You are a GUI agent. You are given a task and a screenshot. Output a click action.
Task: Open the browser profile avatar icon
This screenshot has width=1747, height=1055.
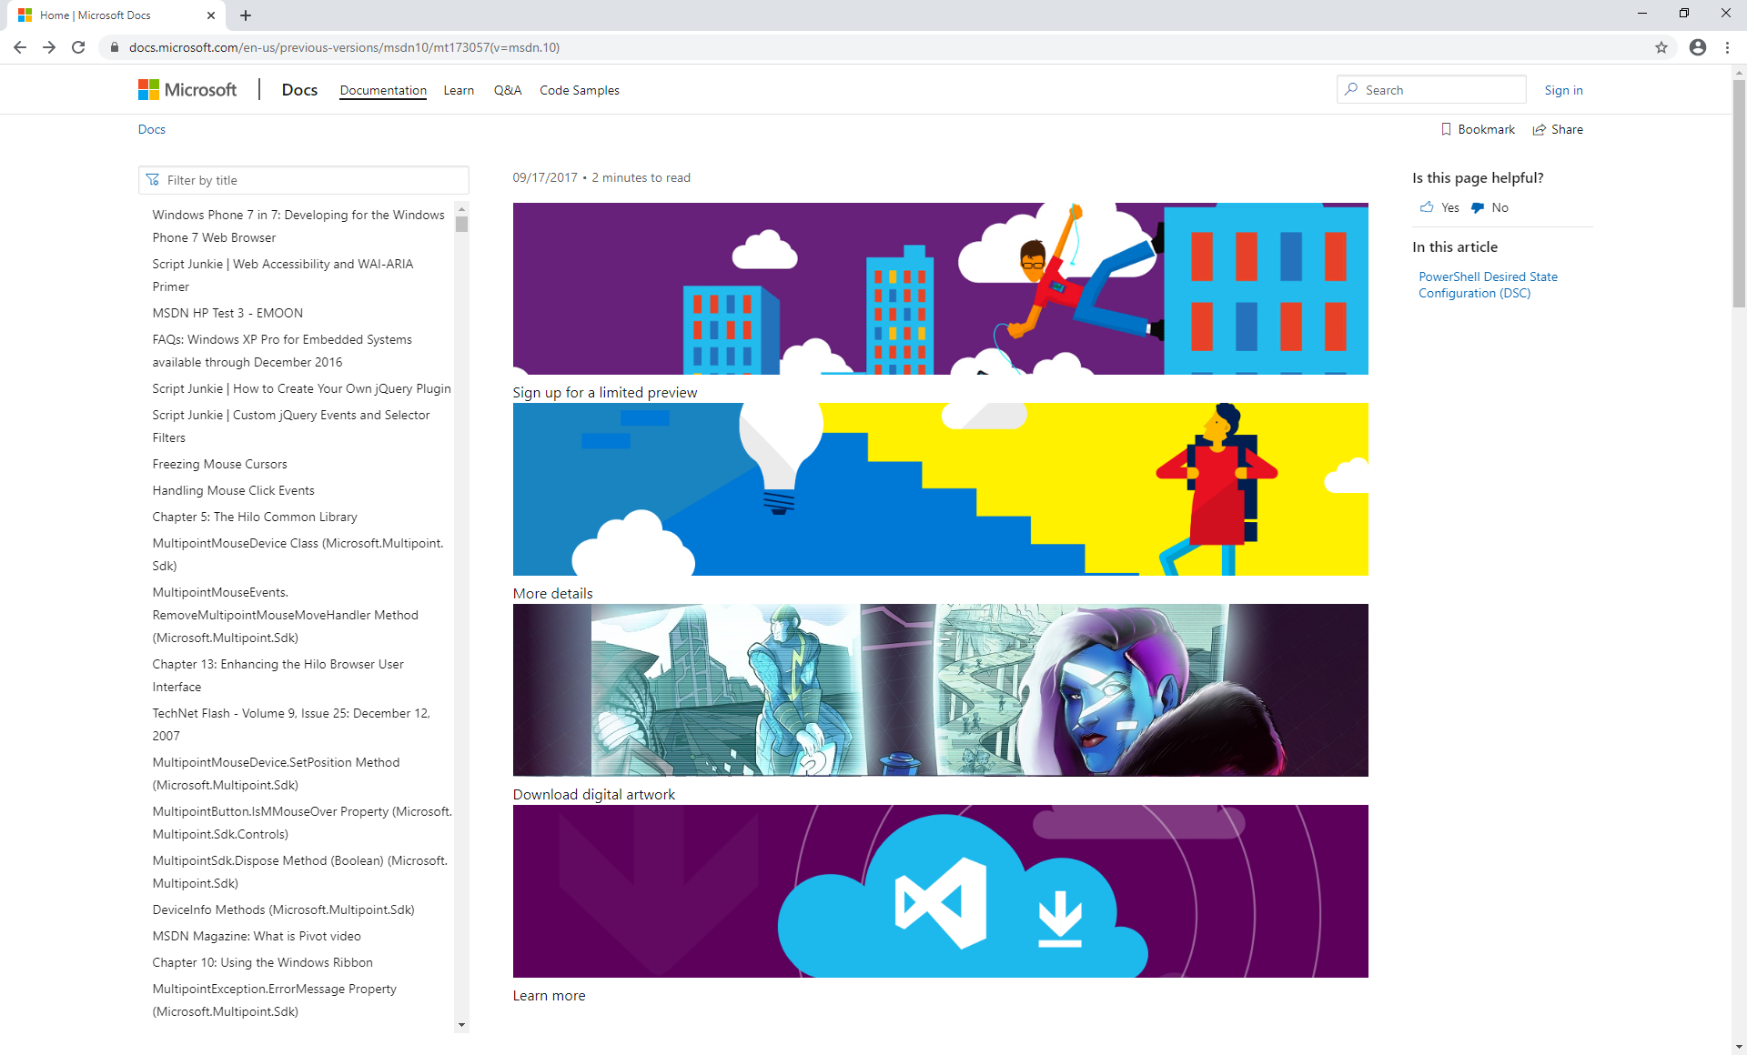coord(1697,47)
